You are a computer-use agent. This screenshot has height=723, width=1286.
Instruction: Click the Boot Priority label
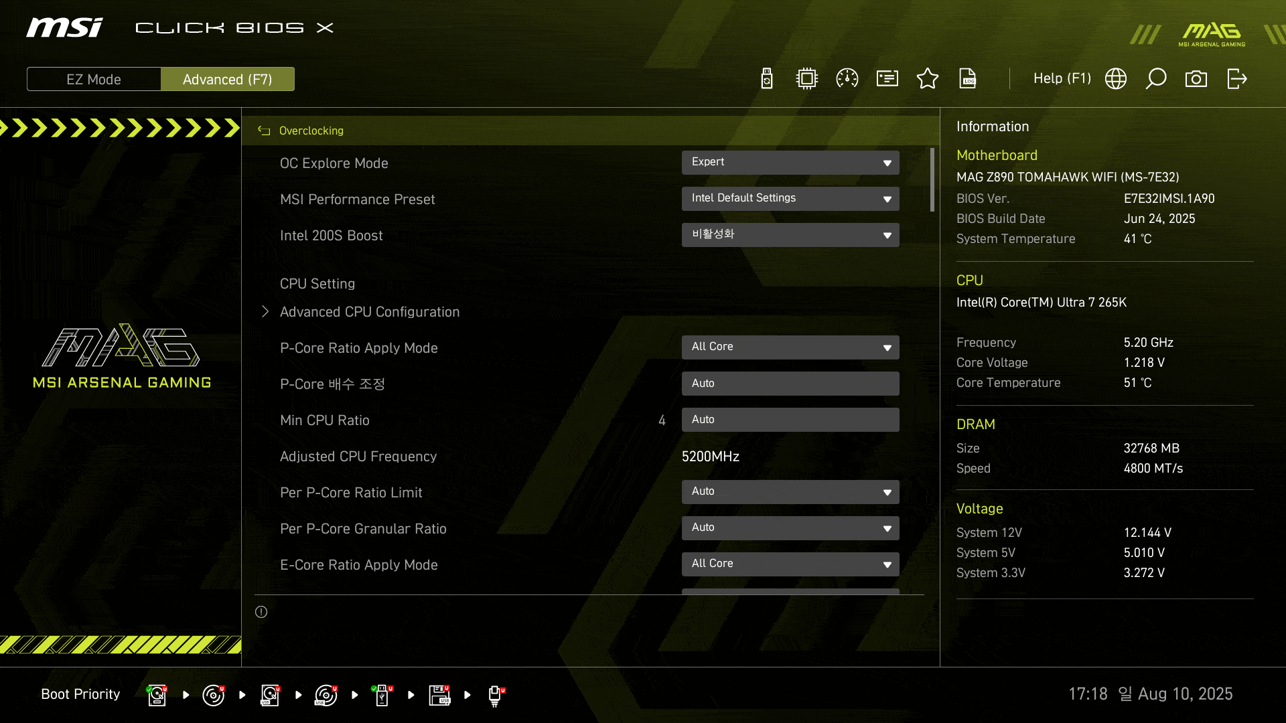point(80,694)
